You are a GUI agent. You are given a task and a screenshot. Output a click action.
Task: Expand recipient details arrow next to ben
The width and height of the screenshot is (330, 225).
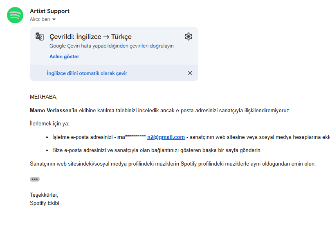tap(54, 19)
